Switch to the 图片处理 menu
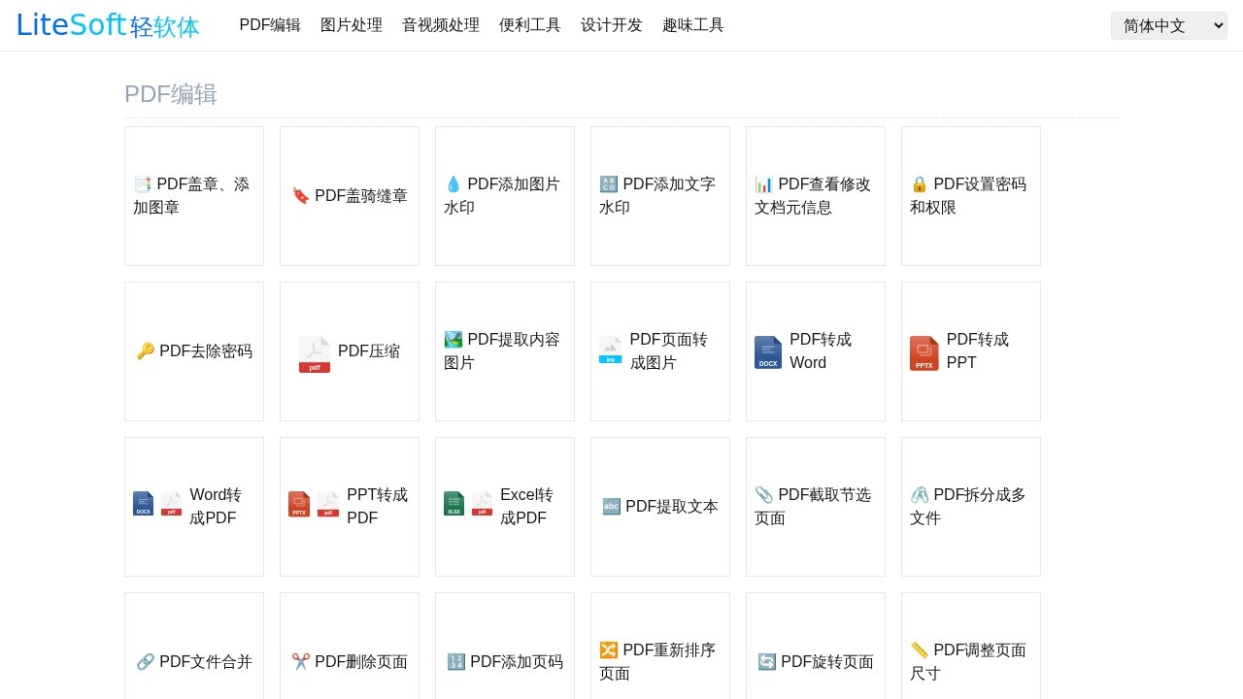 [x=352, y=25]
